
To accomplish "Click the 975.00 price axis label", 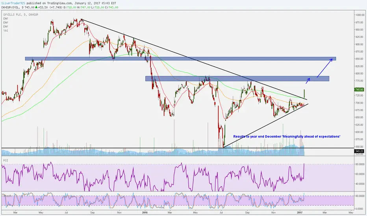I will click(x=359, y=22).
